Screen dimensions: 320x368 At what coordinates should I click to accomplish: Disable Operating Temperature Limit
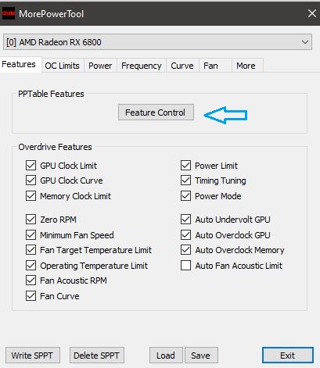(31, 266)
